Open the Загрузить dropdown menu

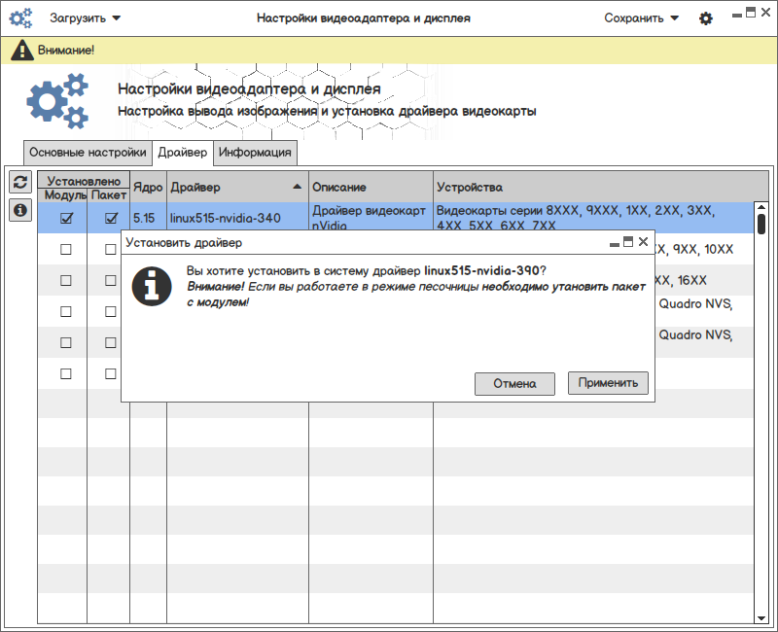click(x=86, y=18)
